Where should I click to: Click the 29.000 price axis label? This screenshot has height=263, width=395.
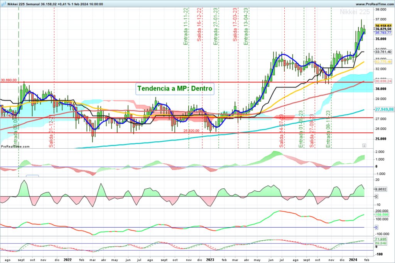[381, 99]
